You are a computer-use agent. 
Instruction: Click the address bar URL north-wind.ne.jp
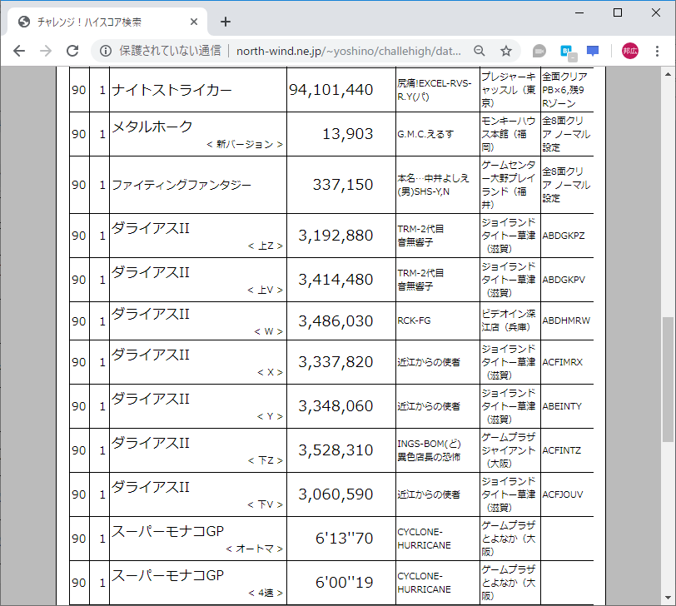(x=348, y=51)
